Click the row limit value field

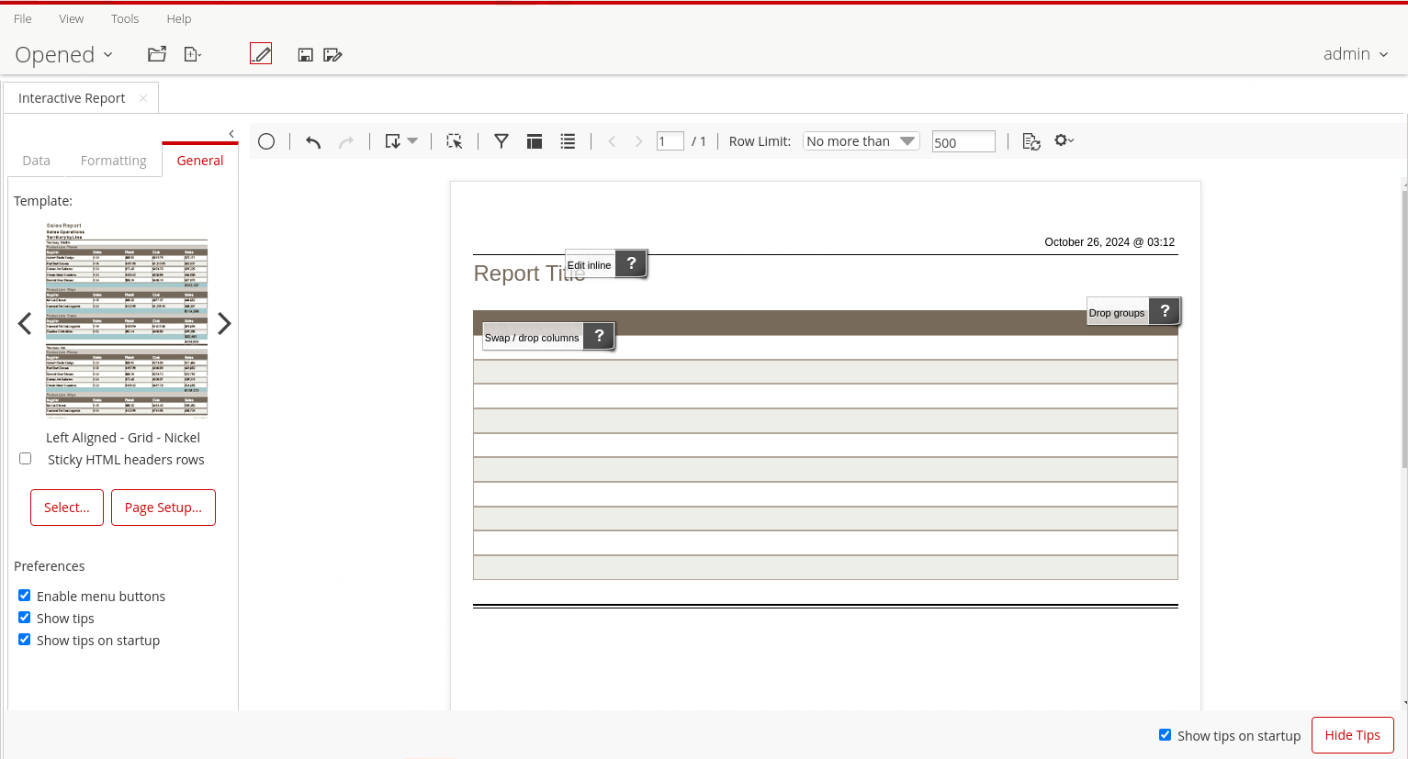(x=963, y=142)
